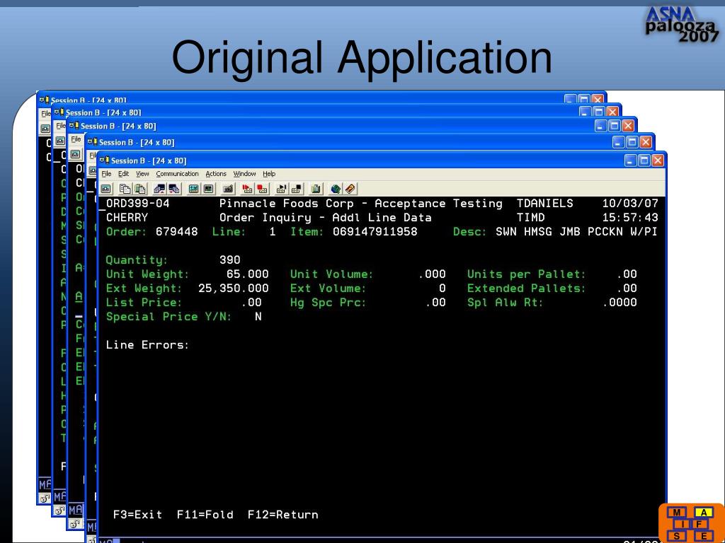Screen dimensions: 725x543
Task: Click the front Session B title bar icon
Action: tap(105, 160)
